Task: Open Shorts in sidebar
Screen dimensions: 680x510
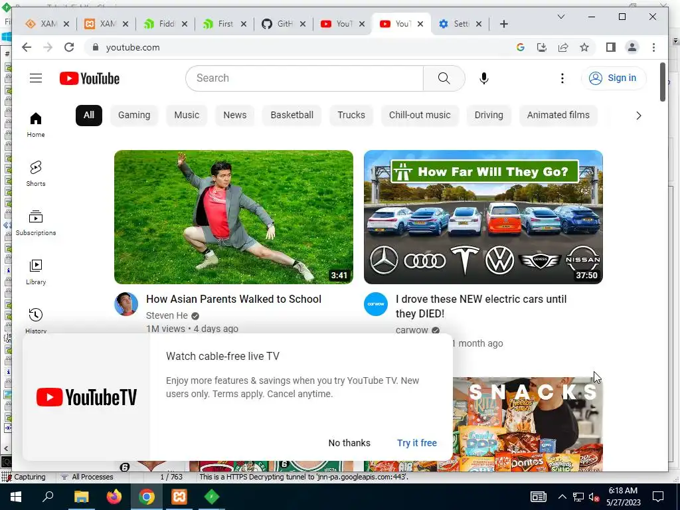Action: point(36,174)
